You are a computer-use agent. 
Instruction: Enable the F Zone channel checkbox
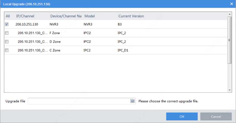coord(7,33)
